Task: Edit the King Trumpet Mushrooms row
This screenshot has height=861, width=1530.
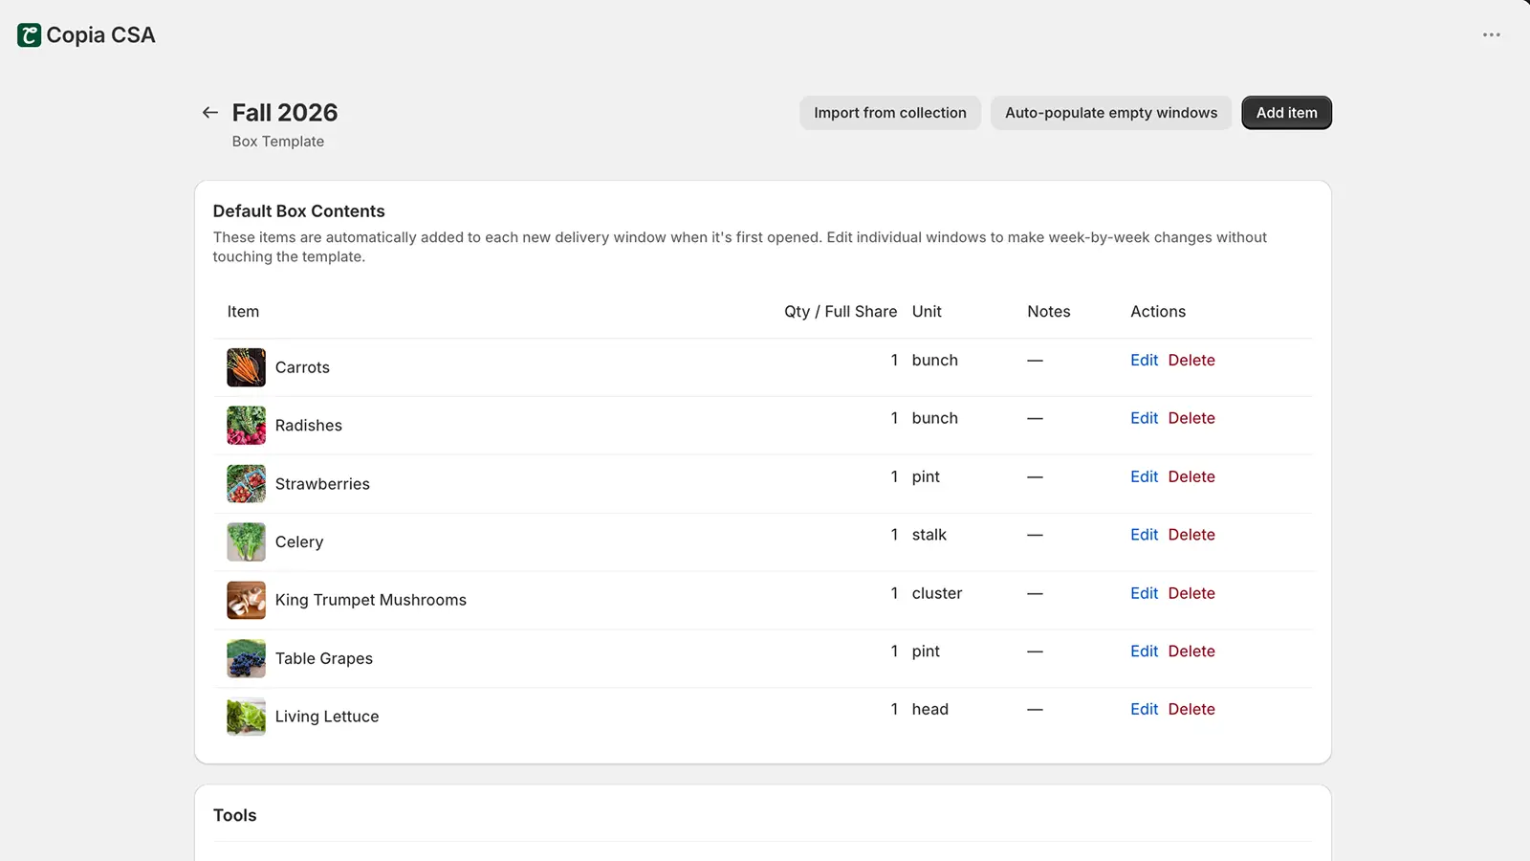Action: tap(1144, 593)
